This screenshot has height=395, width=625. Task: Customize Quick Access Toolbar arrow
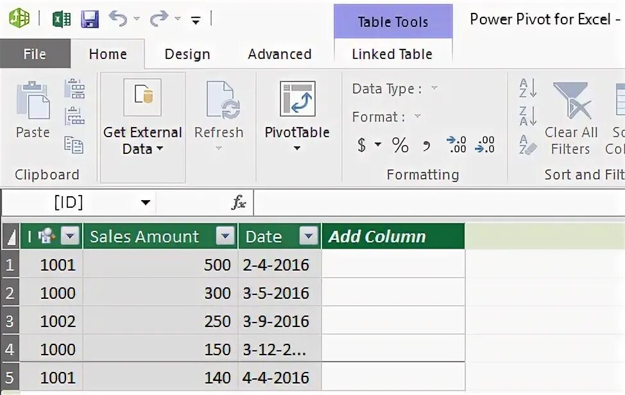click(196, 21)
